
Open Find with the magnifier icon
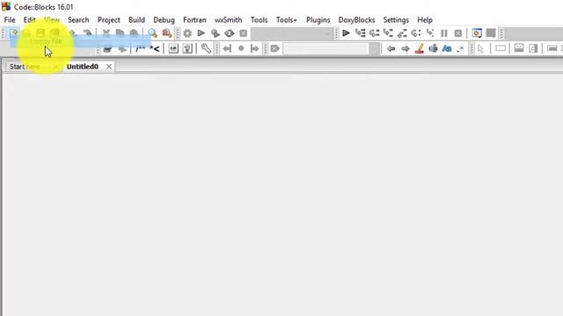tap(152, 33)
